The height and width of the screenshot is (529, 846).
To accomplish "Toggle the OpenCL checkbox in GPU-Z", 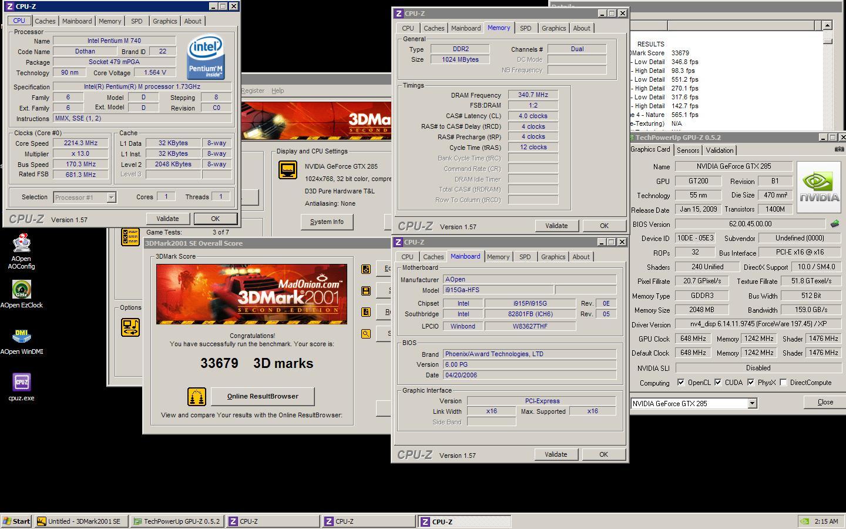I will coord(680,383).
